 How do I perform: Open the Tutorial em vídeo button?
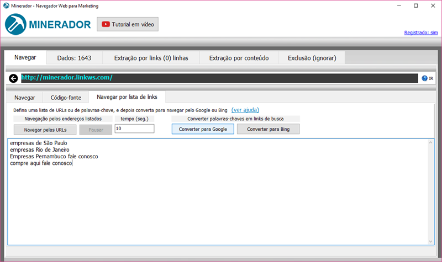point(128,24)
